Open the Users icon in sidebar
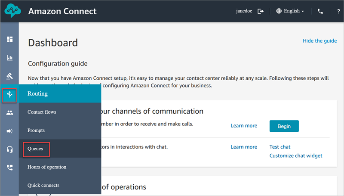The image size is (344, 196). click(x=9, y=113)
